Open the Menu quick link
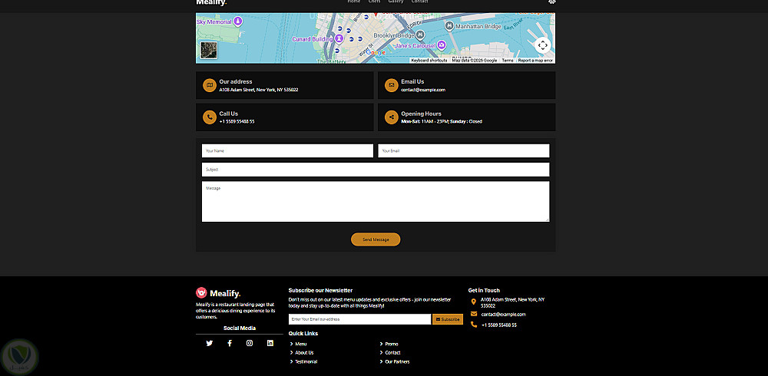This screenshot has width=768, height=376. [301, 345]
